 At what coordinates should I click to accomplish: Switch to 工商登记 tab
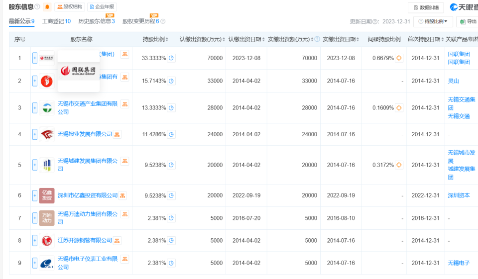[56, 21]
